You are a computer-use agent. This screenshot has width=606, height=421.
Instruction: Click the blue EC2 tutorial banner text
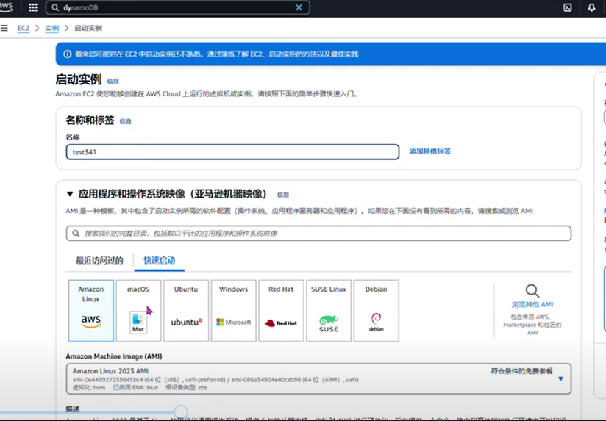(x=216, y=54)
